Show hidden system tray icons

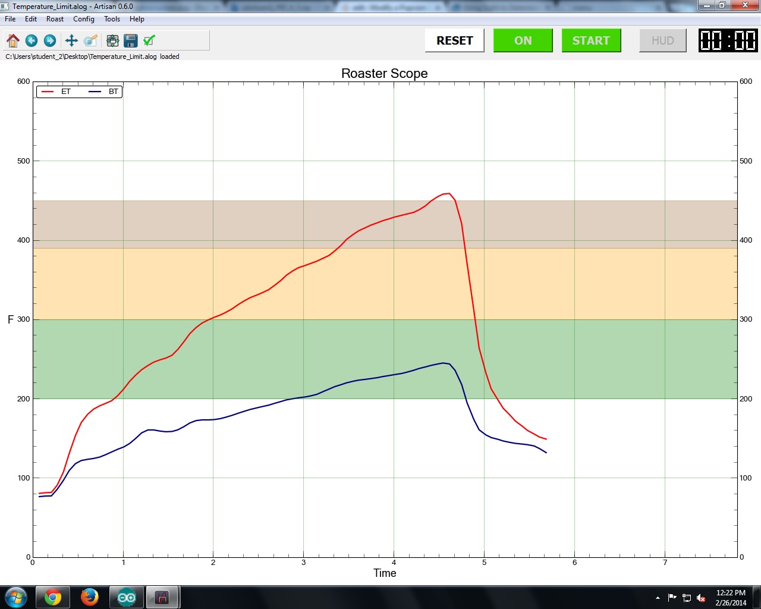[658, 598]
